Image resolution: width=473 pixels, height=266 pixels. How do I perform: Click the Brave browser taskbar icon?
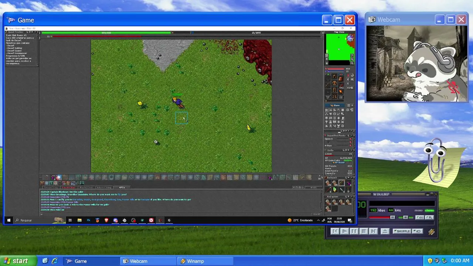coord(106,220)
